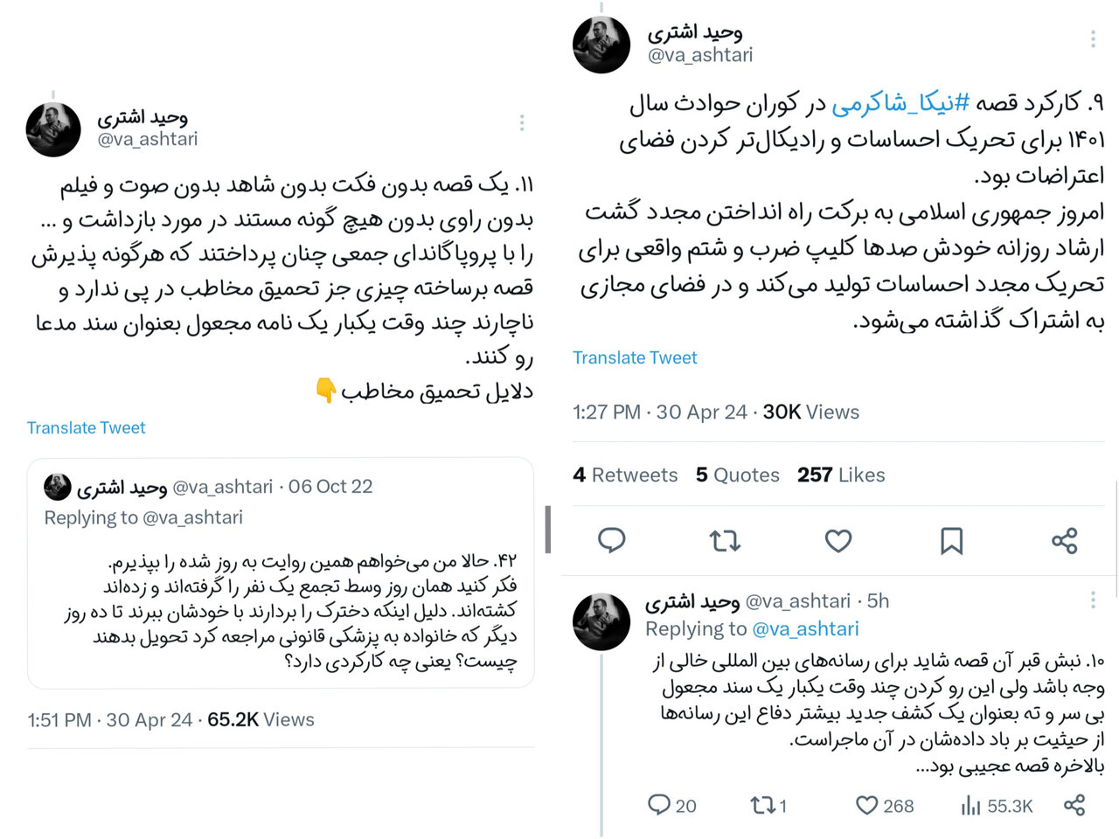Open the three-dot menu on the right tweet

point(1092,38)
